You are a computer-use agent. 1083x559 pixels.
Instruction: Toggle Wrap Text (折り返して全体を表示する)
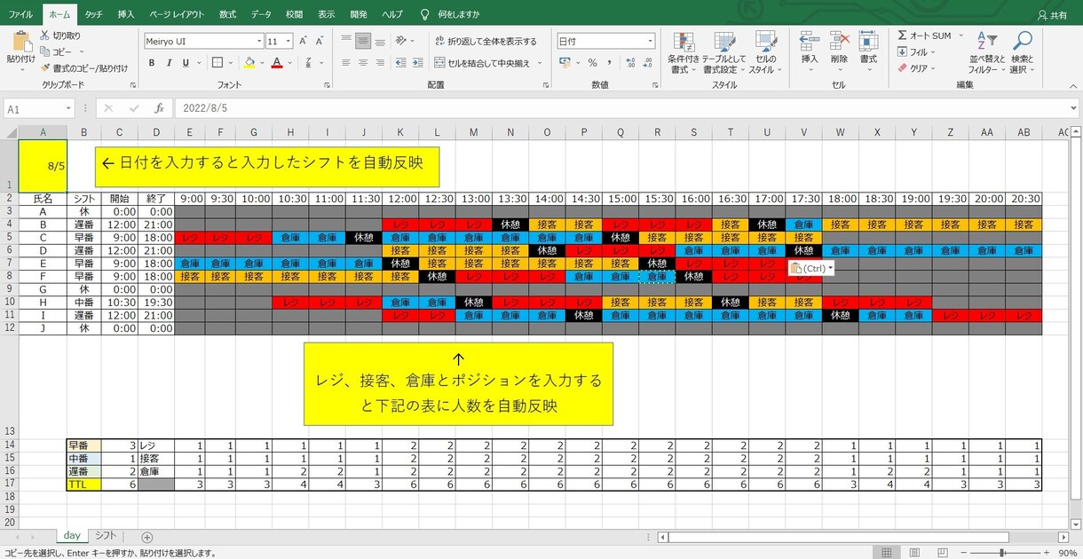point(486,41)
